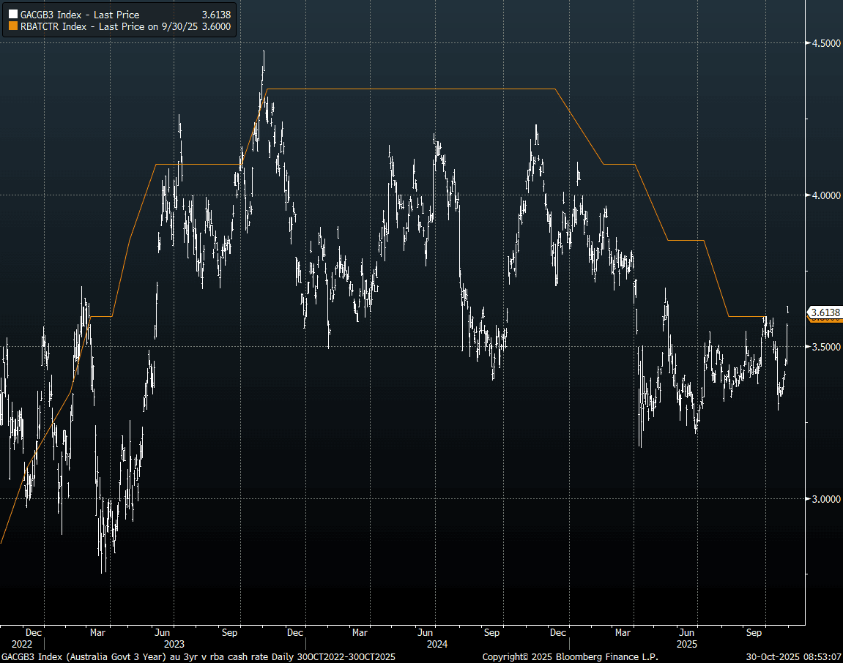Click the 4.0000 y-axis label
This screenshot has width=843, height=663.
[825, 195]
